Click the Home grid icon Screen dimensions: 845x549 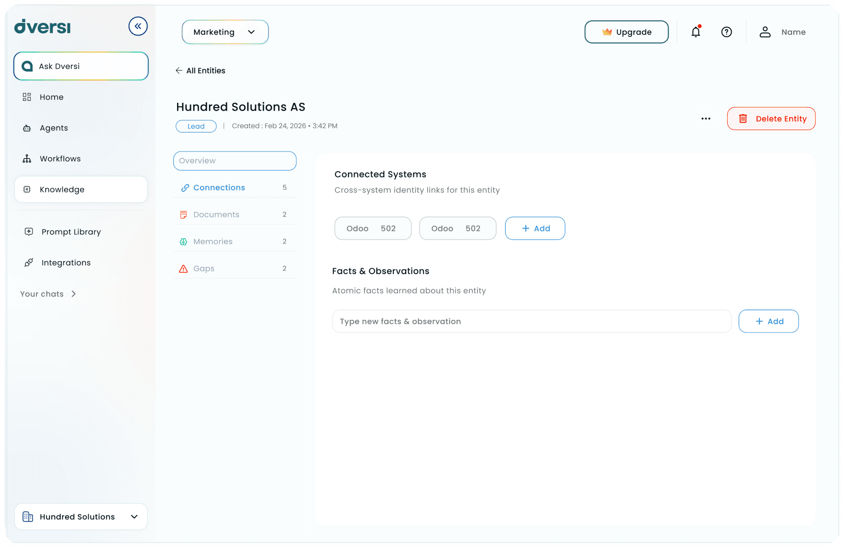pos(27,97)
